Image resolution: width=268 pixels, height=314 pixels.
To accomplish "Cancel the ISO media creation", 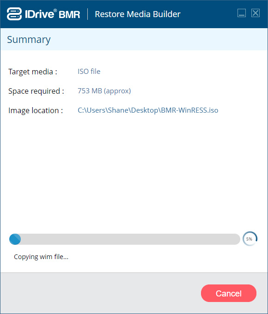I will (229, 293).
